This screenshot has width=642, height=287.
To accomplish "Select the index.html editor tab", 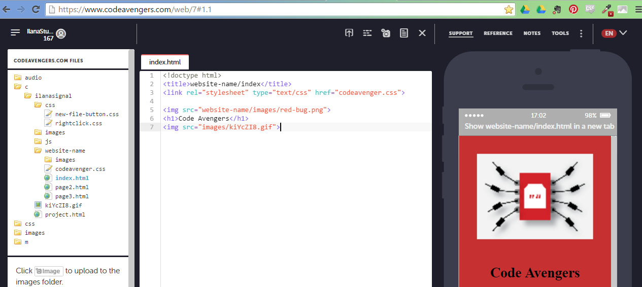I will 165,62.
